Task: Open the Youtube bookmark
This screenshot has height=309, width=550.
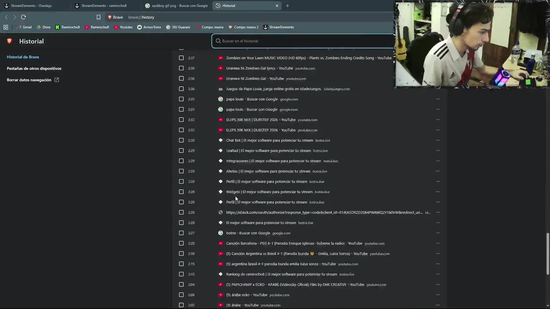Action: (123, 27)
